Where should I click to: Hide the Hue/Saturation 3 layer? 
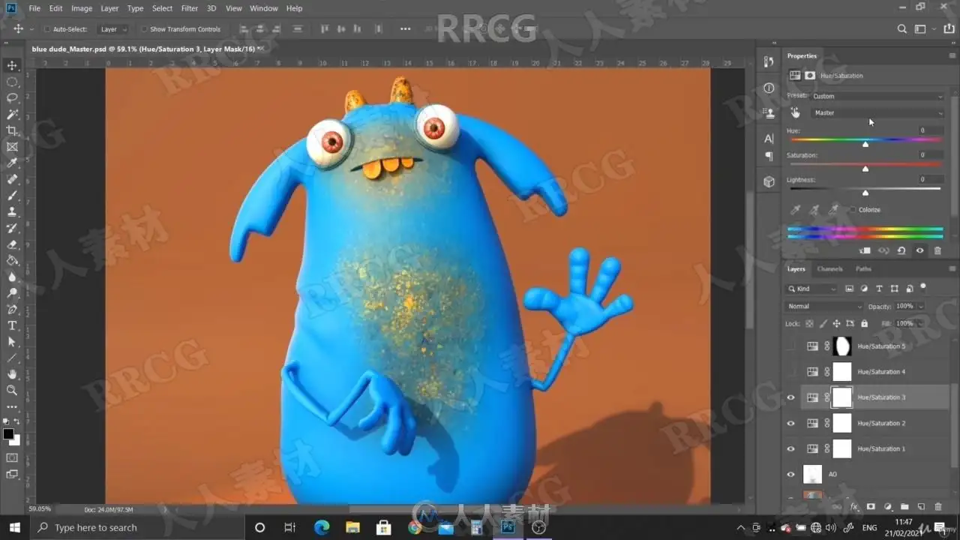tap(790, 397)
